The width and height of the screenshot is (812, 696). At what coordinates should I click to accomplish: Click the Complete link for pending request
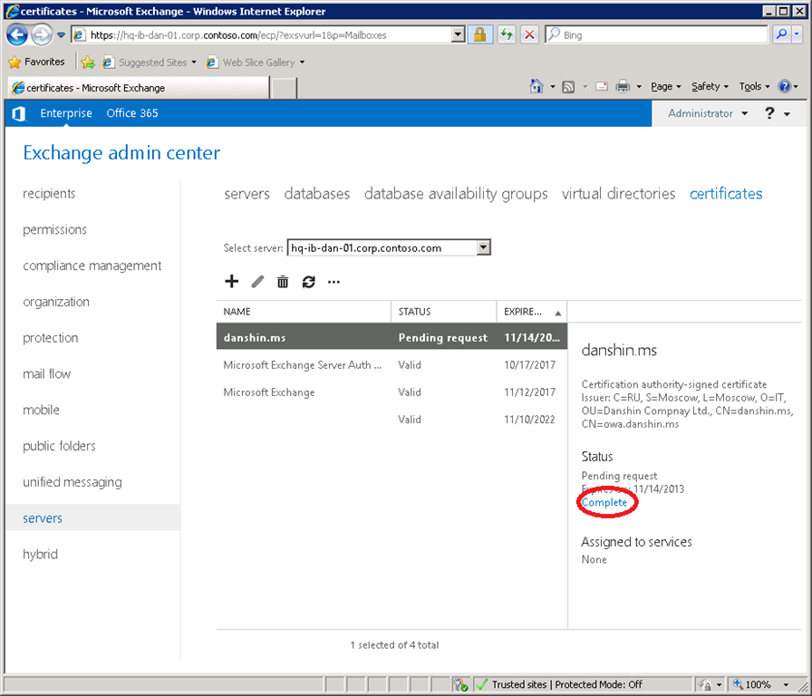pos(604,502)
